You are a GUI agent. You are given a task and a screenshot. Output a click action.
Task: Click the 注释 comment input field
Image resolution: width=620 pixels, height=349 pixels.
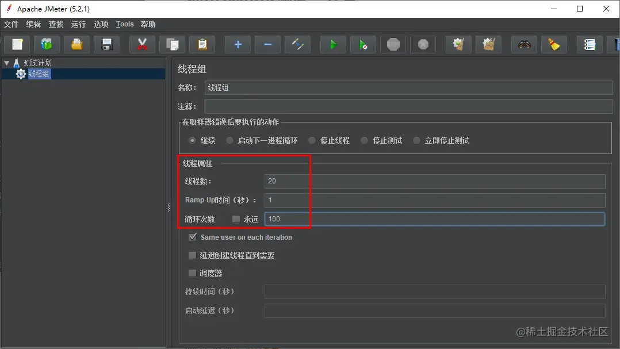click(408, 106)
